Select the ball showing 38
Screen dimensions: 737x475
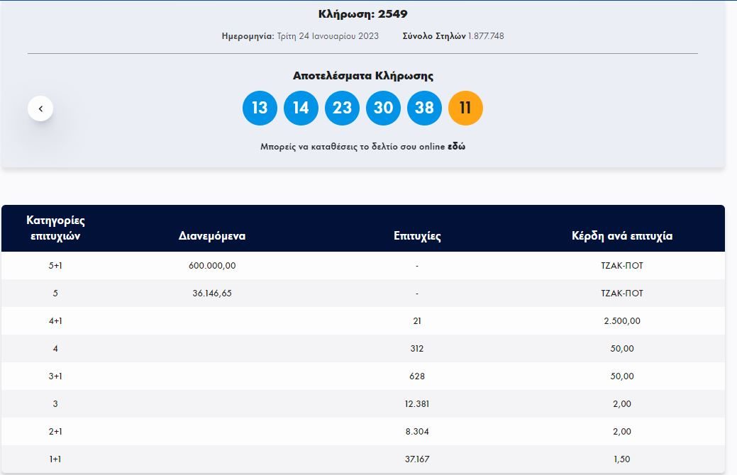424,108
